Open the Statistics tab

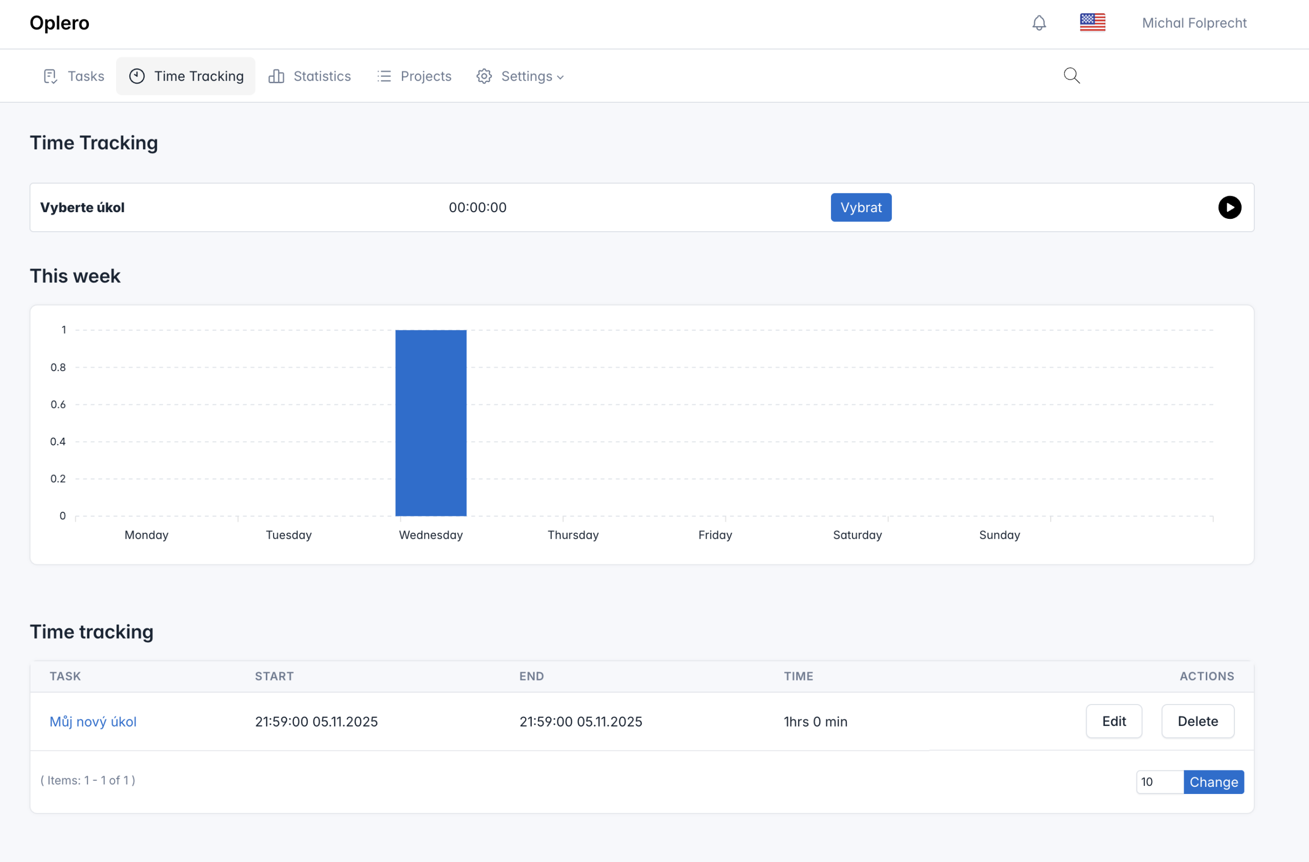pyautogui.click(x=322, y=76)
